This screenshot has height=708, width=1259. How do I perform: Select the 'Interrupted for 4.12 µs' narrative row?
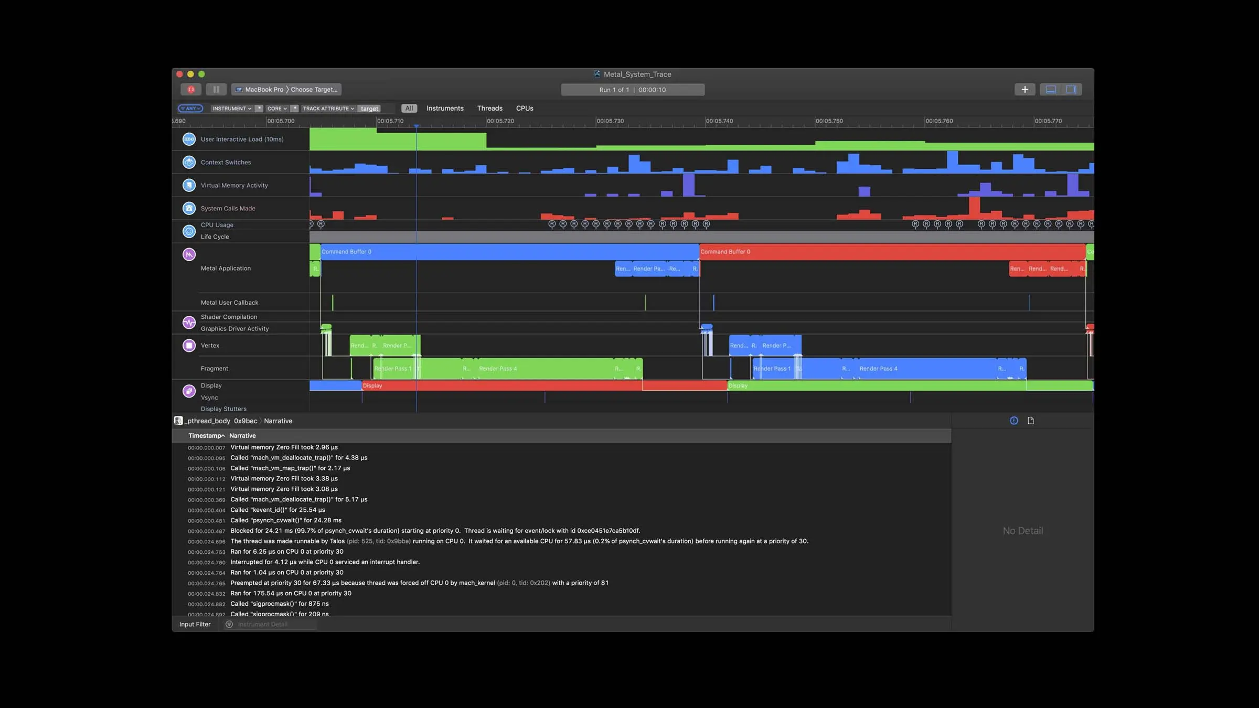(562, 562)
